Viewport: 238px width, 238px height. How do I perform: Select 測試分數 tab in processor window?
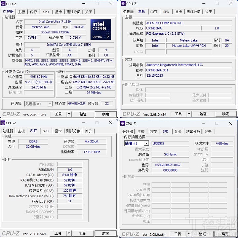[73, 12]
